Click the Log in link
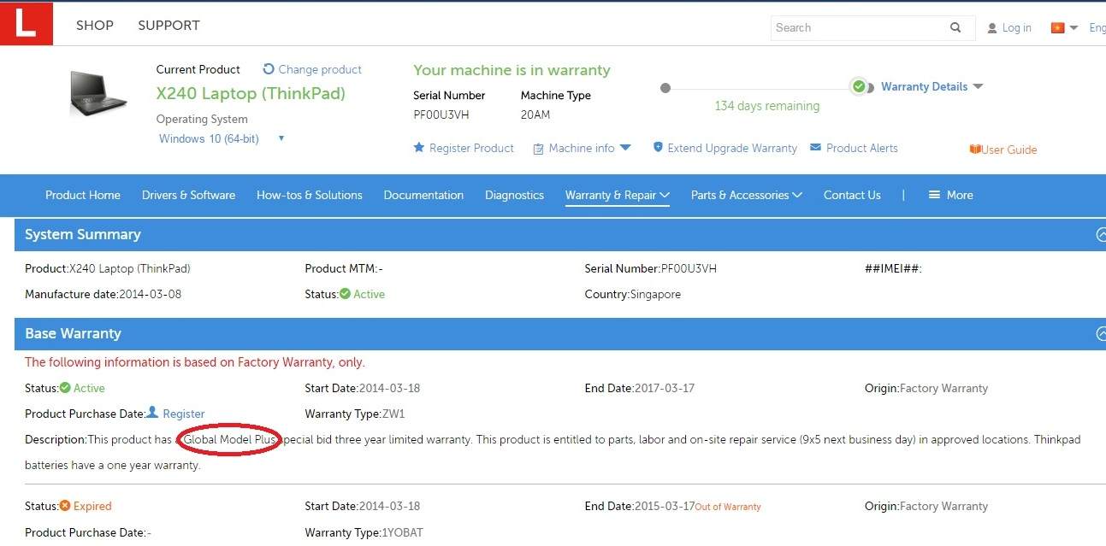The height and width of the screenshot is (546, 1106). click(x=1009, y=28)
